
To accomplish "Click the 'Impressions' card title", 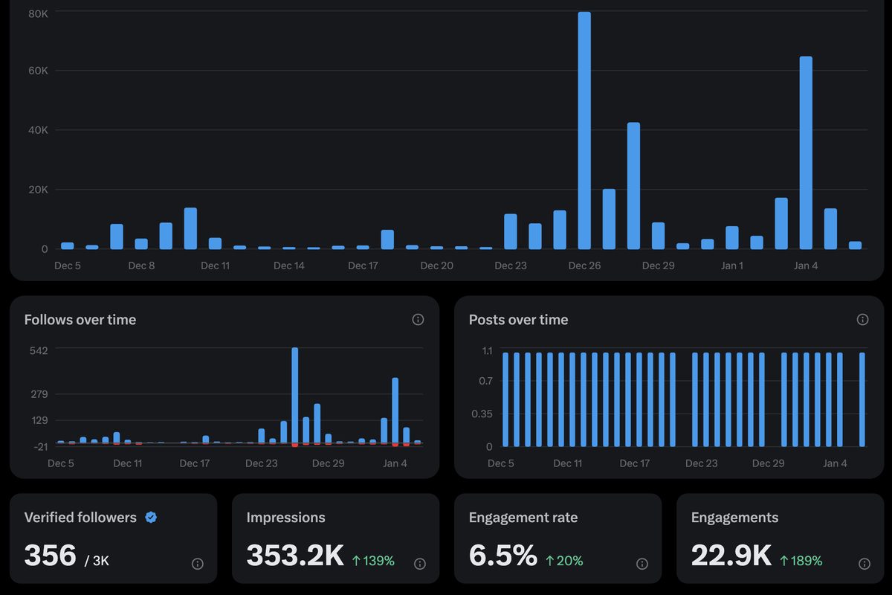I will [x=286, y=518].
